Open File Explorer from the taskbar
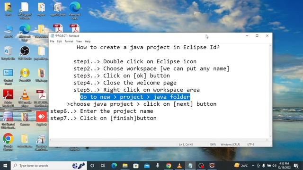 click(x=125, y=166)
